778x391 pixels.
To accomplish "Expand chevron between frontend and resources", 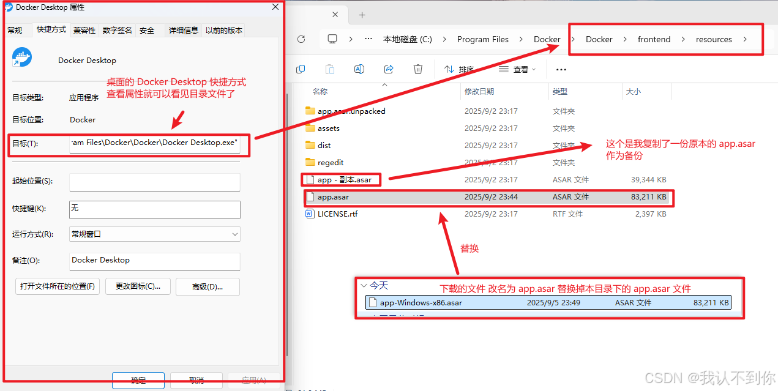I will (683, 39).
